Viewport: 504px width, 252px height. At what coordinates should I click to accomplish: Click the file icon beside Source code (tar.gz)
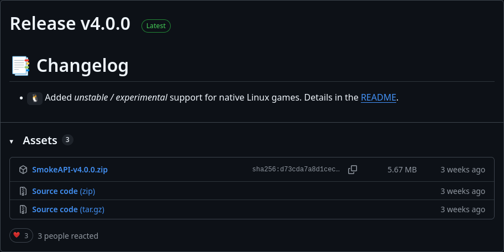tap(23, 209)
